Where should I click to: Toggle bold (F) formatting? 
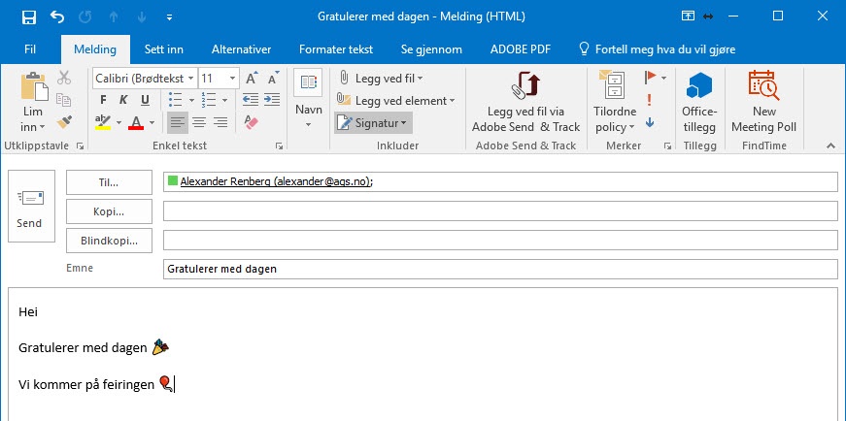point(102,100)
